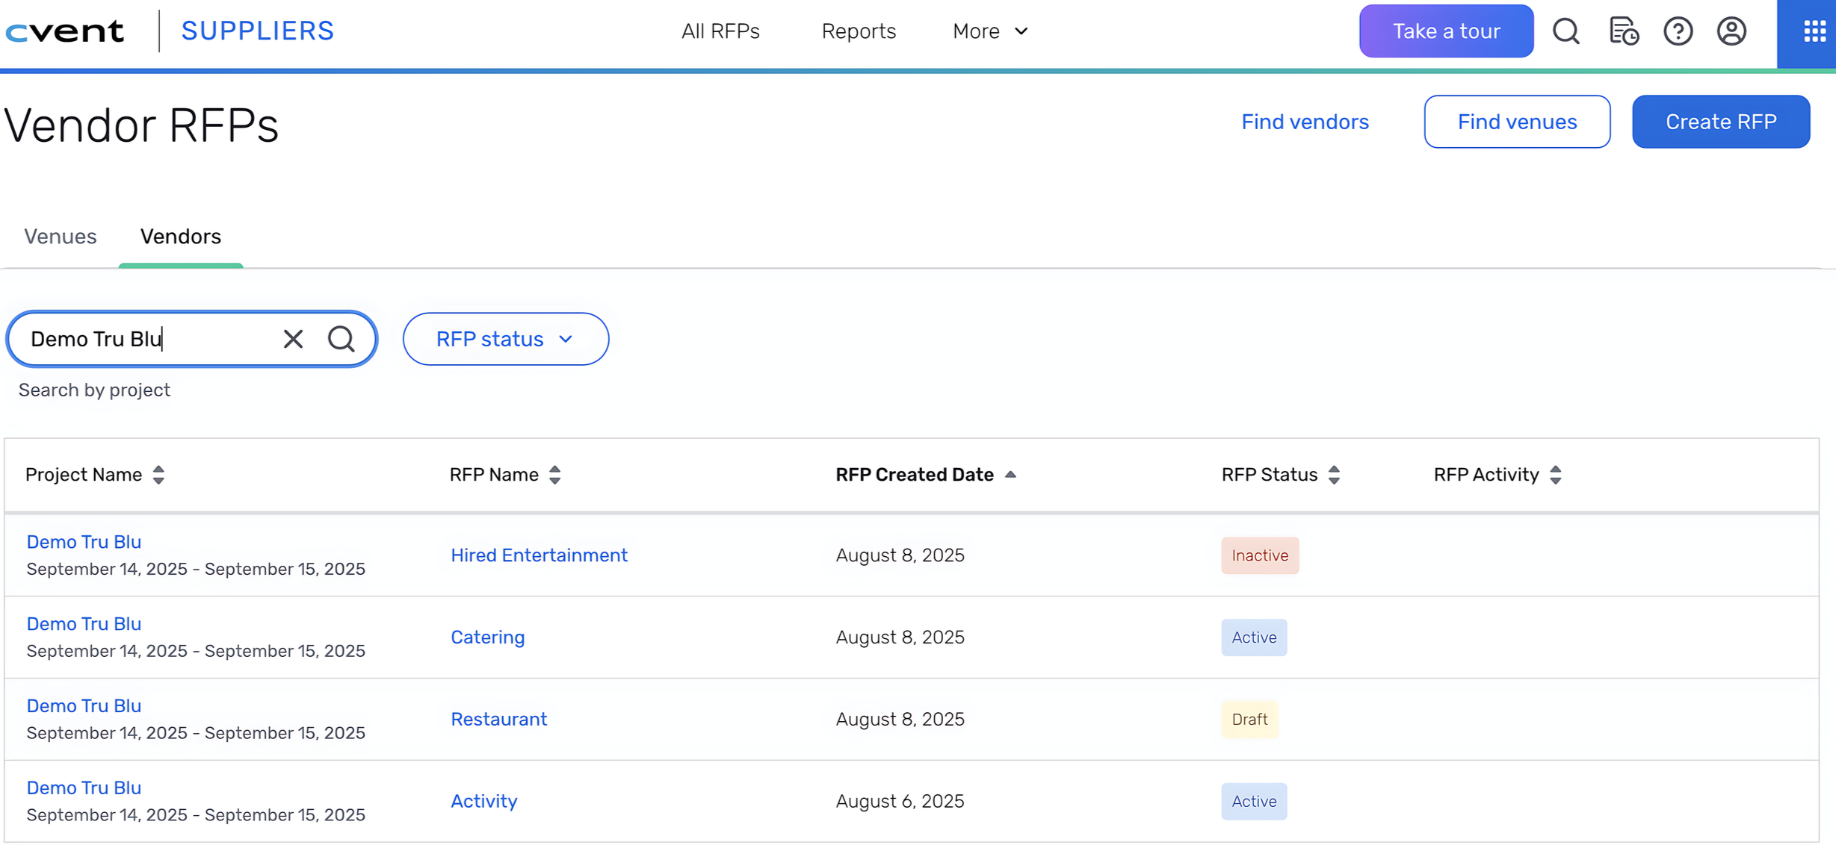Toggle RFP Created Date sort direction
The width and height of the screenshot is (1836, 845).
[x=1010, y=475]
